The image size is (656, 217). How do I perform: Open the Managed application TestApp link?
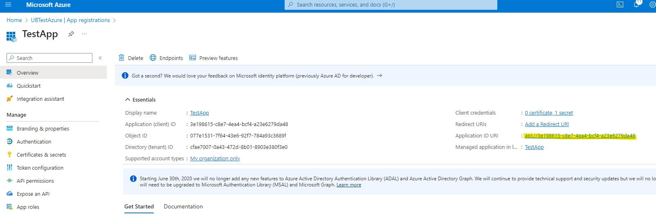(534, 147)
